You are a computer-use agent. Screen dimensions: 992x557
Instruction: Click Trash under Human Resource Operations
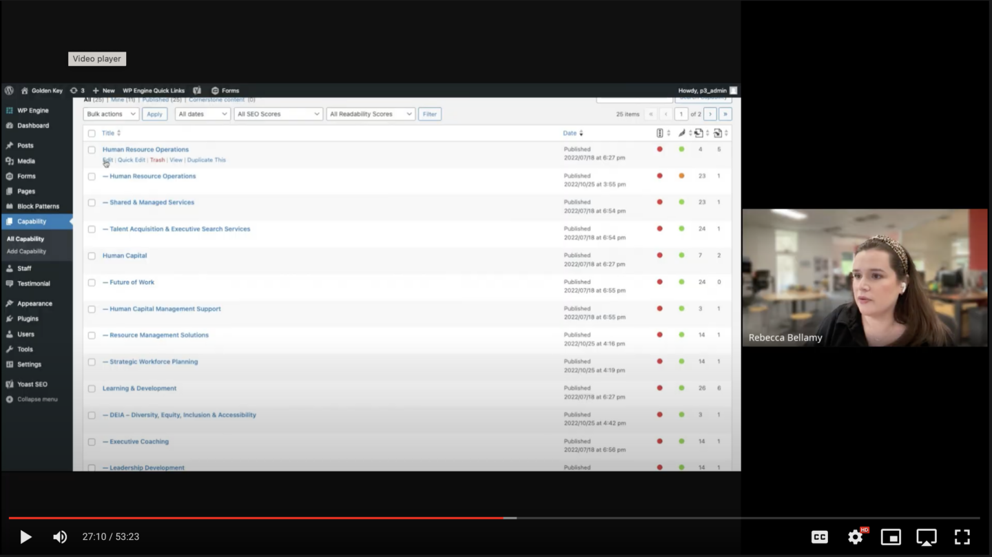pos(157,160)
